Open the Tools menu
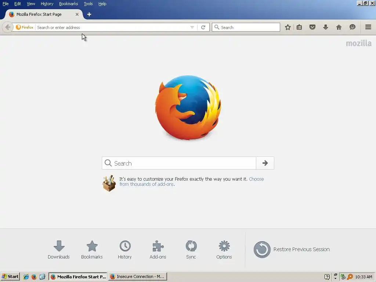Image resolution: width=376 pixels, height=282 pixels. tap(88, 4)
